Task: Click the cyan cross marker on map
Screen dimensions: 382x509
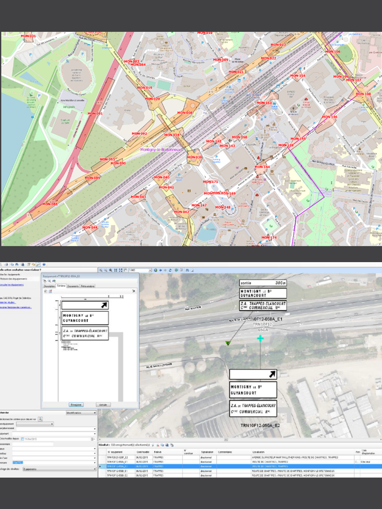Action: point(260,338)
